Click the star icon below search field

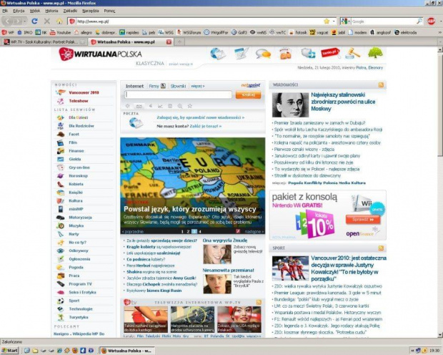pos(190,106)
